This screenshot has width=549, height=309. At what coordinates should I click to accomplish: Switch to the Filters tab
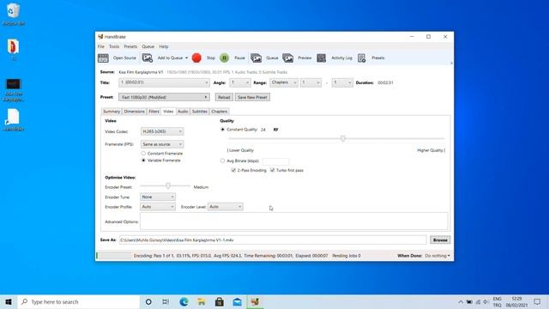pos(154,112)
